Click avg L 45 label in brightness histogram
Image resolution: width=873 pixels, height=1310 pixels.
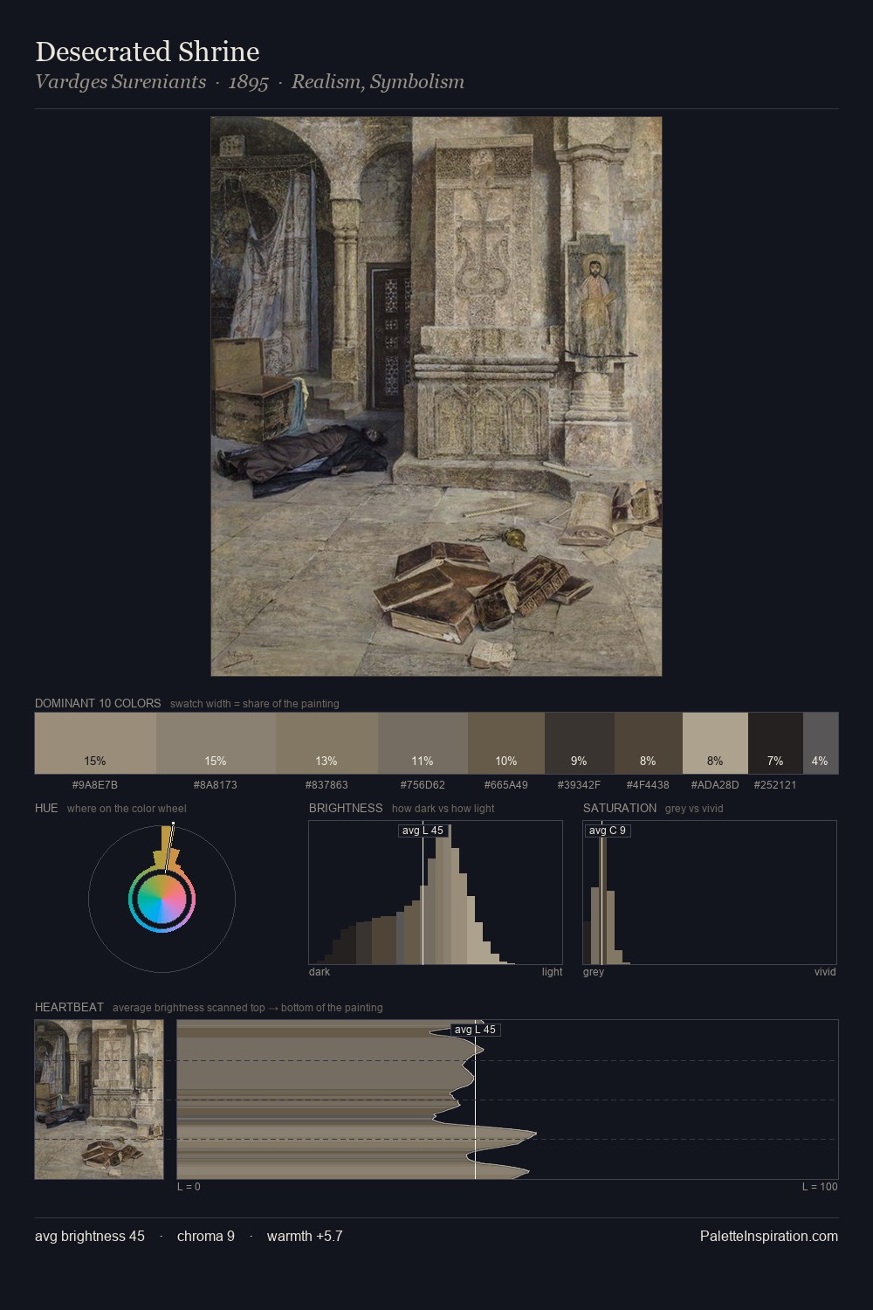tap(423, 831)
